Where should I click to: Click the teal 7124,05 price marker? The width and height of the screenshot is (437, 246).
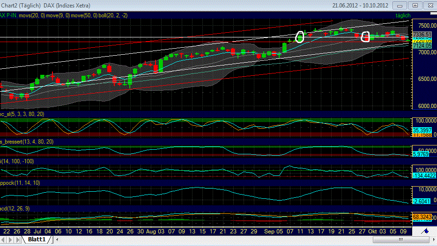click(x=422, y=46)
